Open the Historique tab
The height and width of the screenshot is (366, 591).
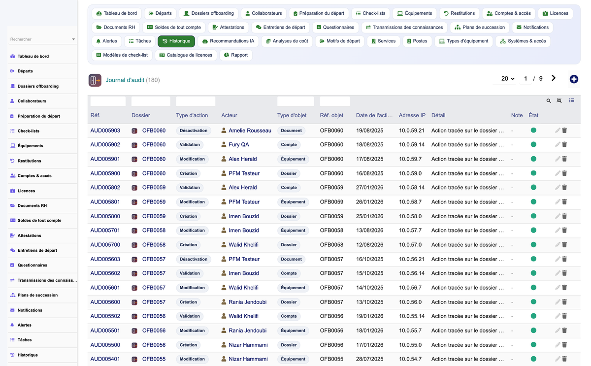(176, 41)
